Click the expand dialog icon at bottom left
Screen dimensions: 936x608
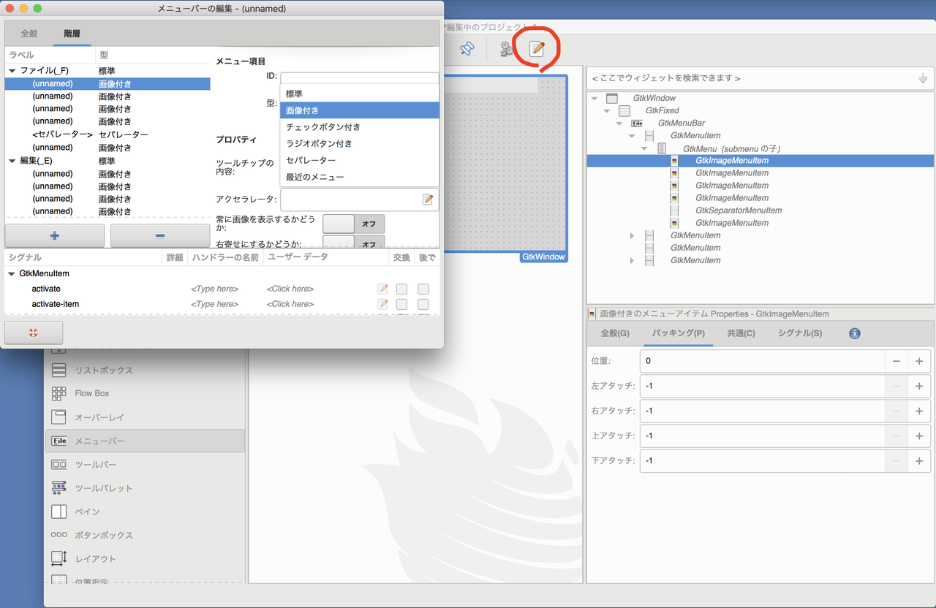(x=33, y=332)
